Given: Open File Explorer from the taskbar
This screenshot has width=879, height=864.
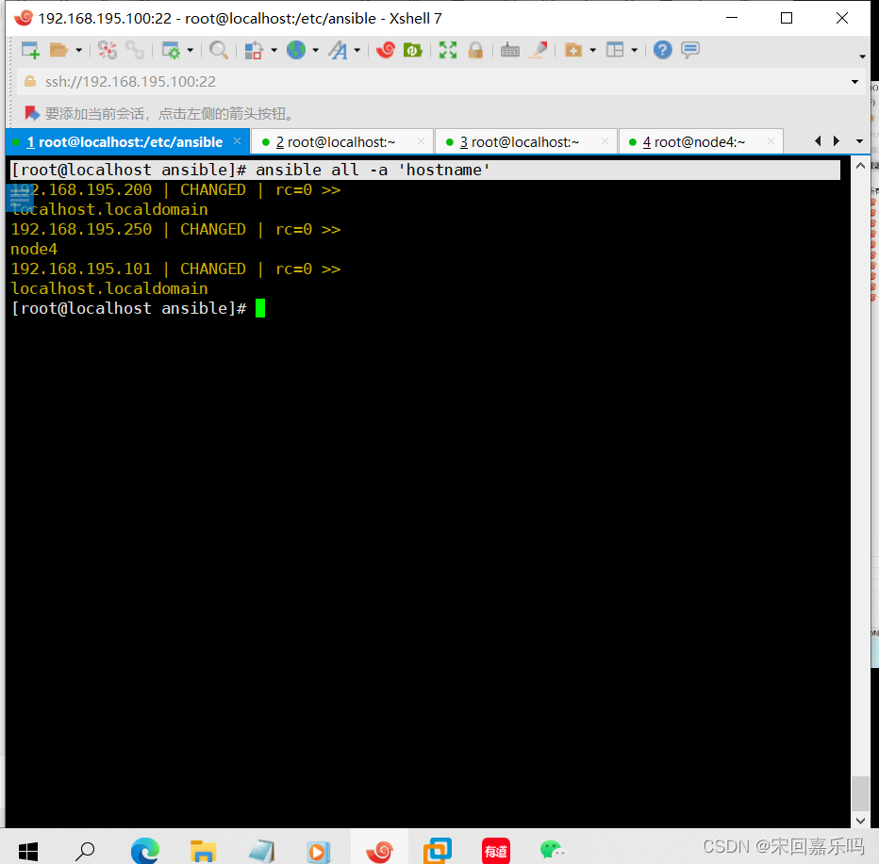Looking at the screenshot, I should [203, 852].
